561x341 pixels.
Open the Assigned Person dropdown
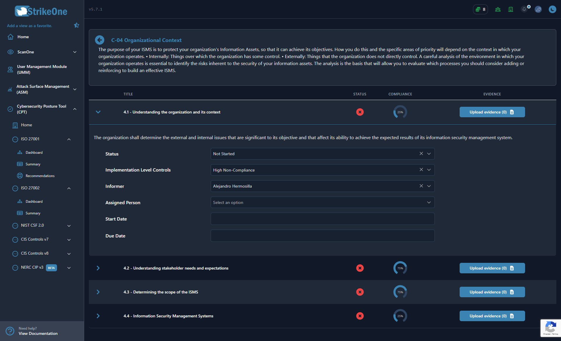[x=322, y=202]
